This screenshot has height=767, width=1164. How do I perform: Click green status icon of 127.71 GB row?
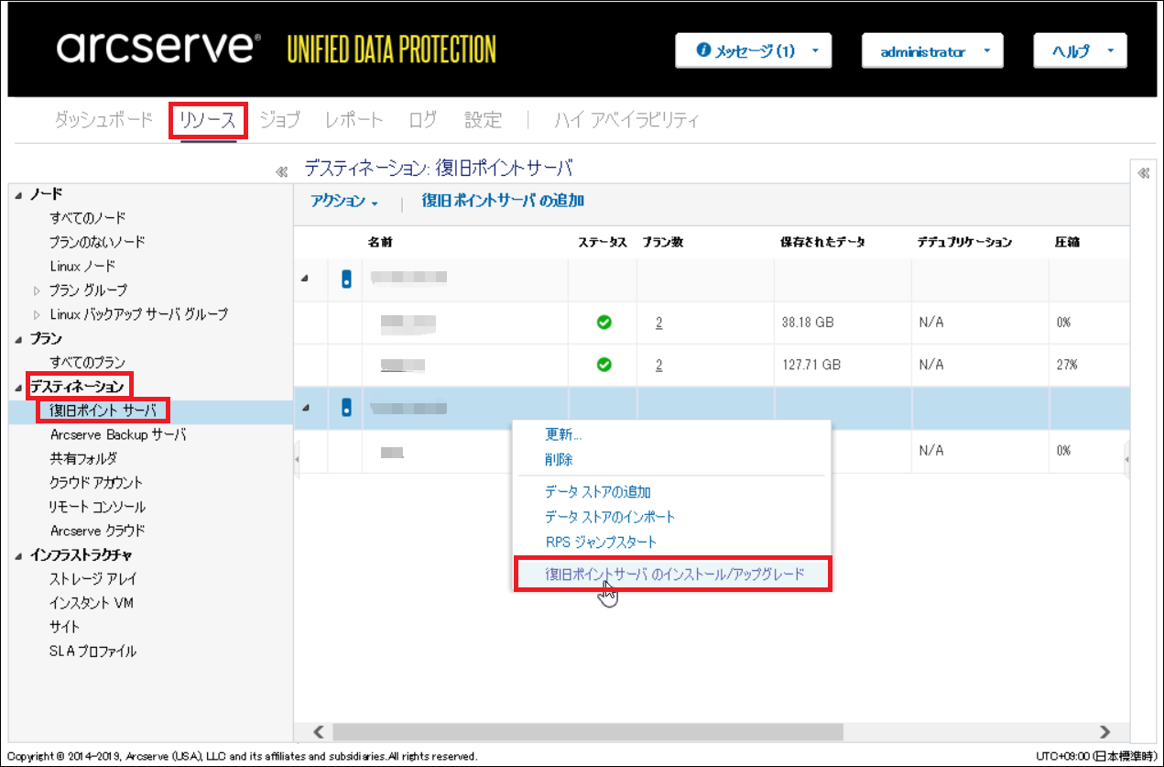604,364
